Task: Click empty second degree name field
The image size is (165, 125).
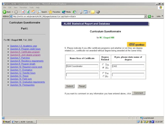Action: point(128,74)
